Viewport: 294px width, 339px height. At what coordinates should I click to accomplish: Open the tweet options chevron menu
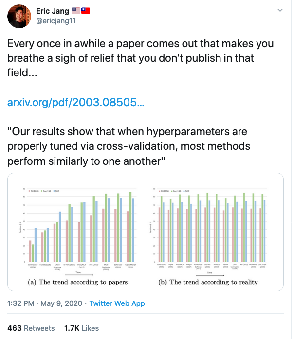pos(279,10)
